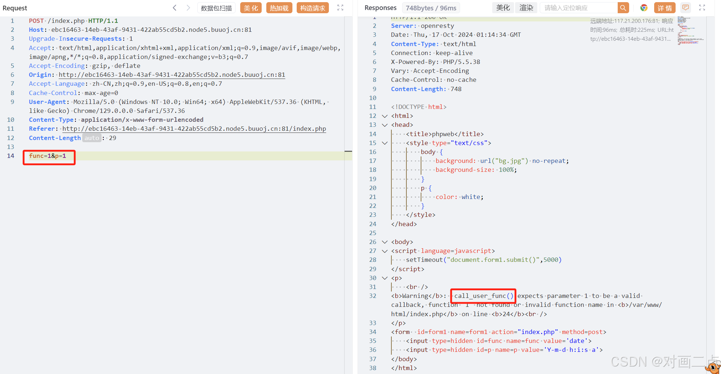Click Upgrade-Insecure-Requests header
The width and height of the screenshot is (721, 374).
tap(81, 39)
